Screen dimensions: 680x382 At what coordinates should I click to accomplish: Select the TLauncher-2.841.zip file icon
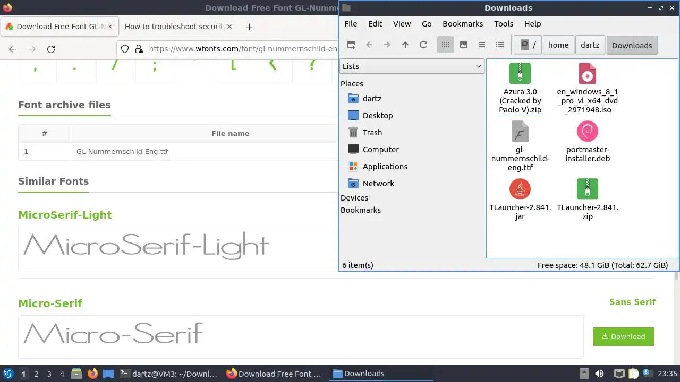[x=587, y=189]
